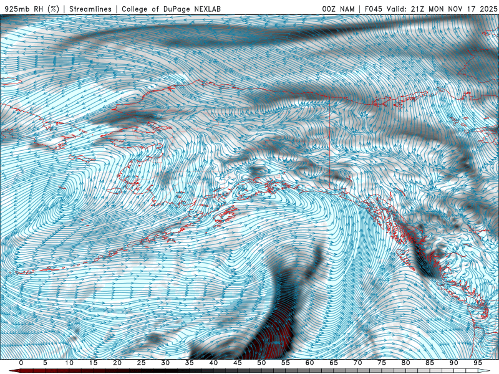Viewport: 499px width, 374px height.
Task: Click the colorbar label '80'
Action: [x=405, y=363]
